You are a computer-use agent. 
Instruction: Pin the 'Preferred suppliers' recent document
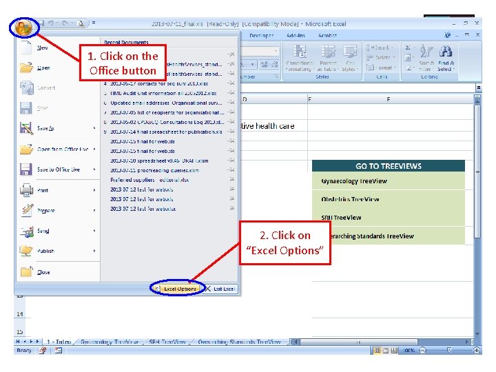point(231,180)
